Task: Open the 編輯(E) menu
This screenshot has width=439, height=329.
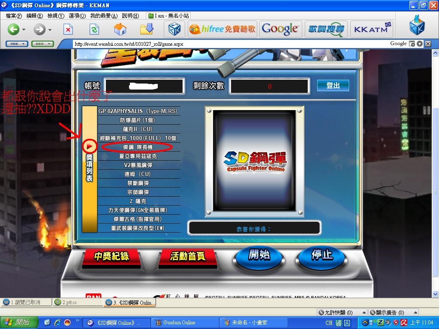Action: [34, 16]
